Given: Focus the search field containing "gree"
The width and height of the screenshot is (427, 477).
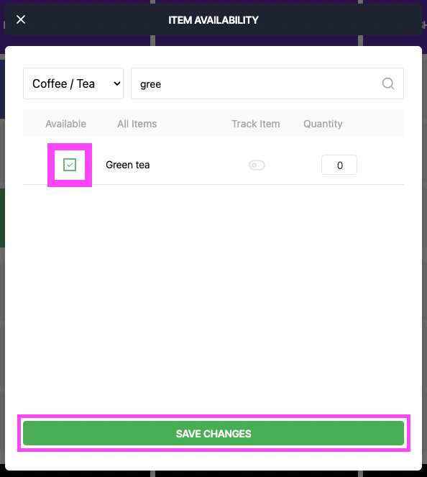Looking at the screenshot, I should pos(267,83).
